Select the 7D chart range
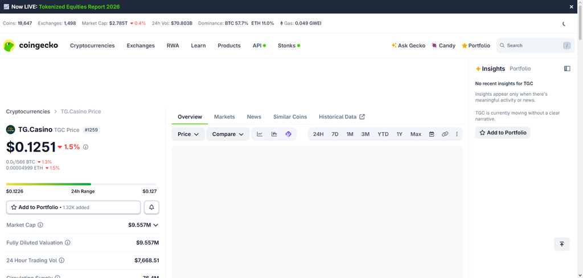This screenshot has width=583, height=278. pos(335,134)
